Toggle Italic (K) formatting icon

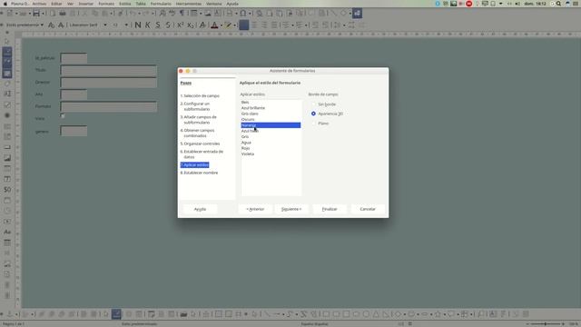tap(147, 25)
